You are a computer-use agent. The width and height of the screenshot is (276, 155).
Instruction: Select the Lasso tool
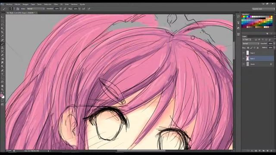click(2, 25)
